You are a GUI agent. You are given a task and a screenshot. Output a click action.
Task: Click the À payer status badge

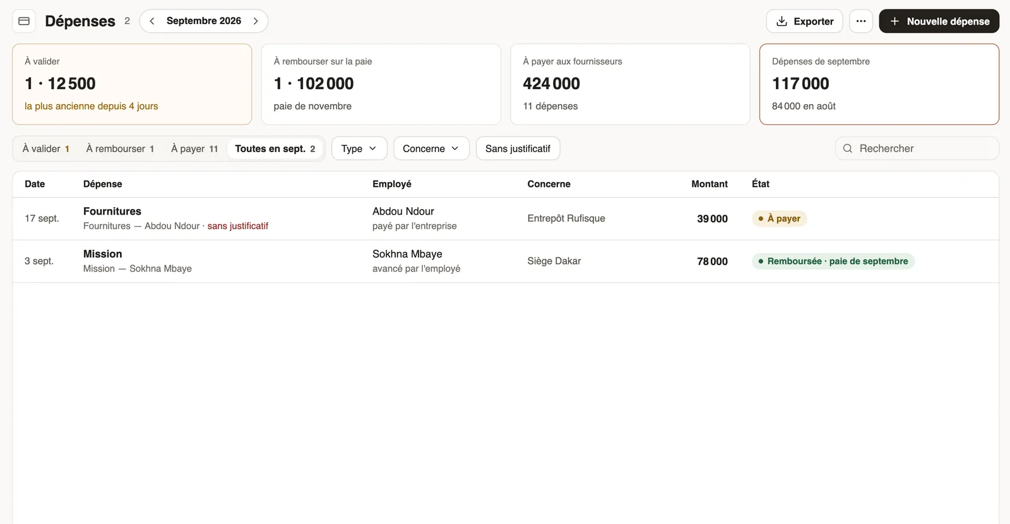click(780, 218)
